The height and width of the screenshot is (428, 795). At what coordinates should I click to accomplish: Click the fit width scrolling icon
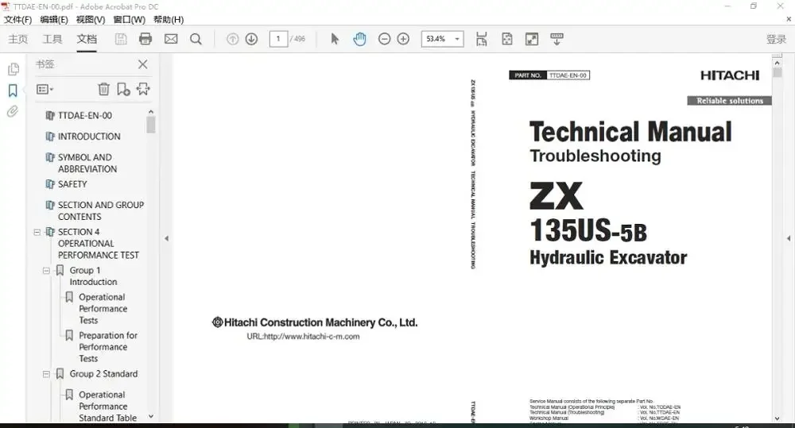tap(482, 39)
